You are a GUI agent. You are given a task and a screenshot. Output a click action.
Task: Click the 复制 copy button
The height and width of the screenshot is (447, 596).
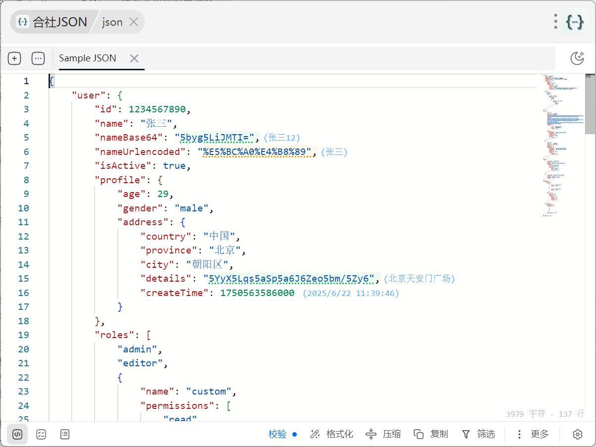pos(431,434)
